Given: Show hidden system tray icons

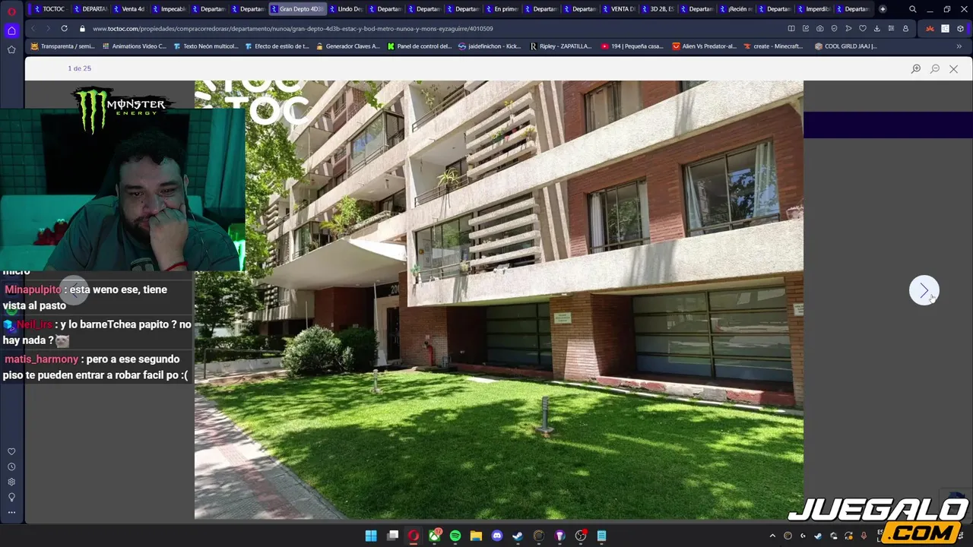Looking at the screenshot, I should 772,536.
